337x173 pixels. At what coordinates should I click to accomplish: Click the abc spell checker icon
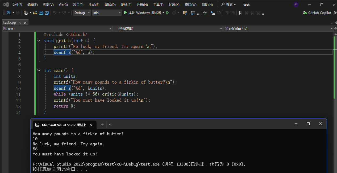[x=205, y=13]
